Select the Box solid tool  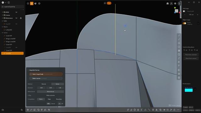click(179, 74)
